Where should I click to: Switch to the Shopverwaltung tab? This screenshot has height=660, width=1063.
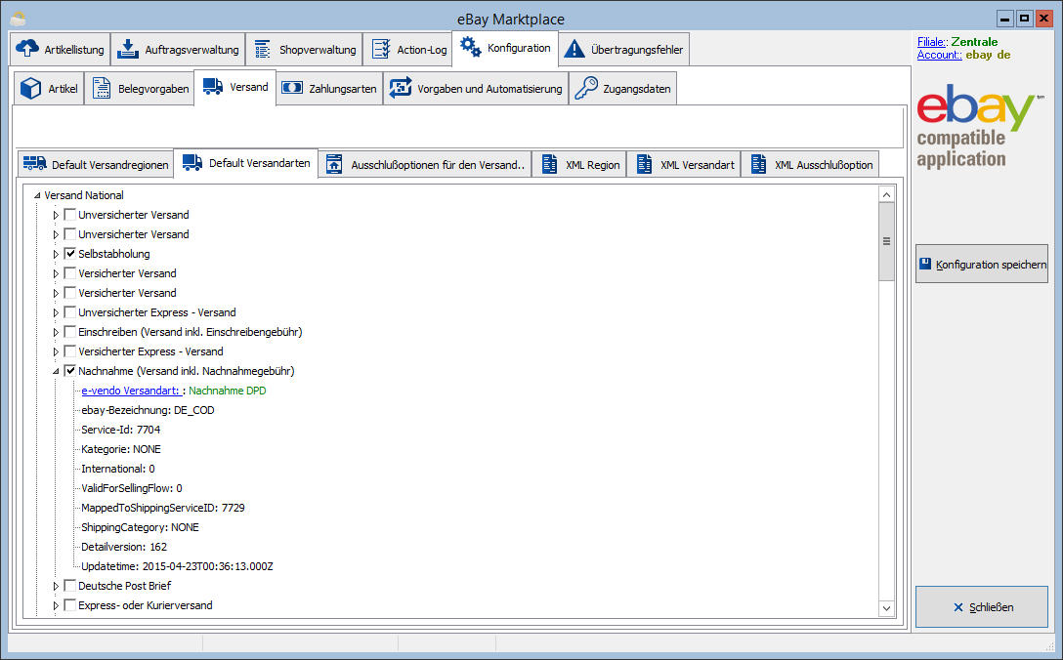[304, 50]
